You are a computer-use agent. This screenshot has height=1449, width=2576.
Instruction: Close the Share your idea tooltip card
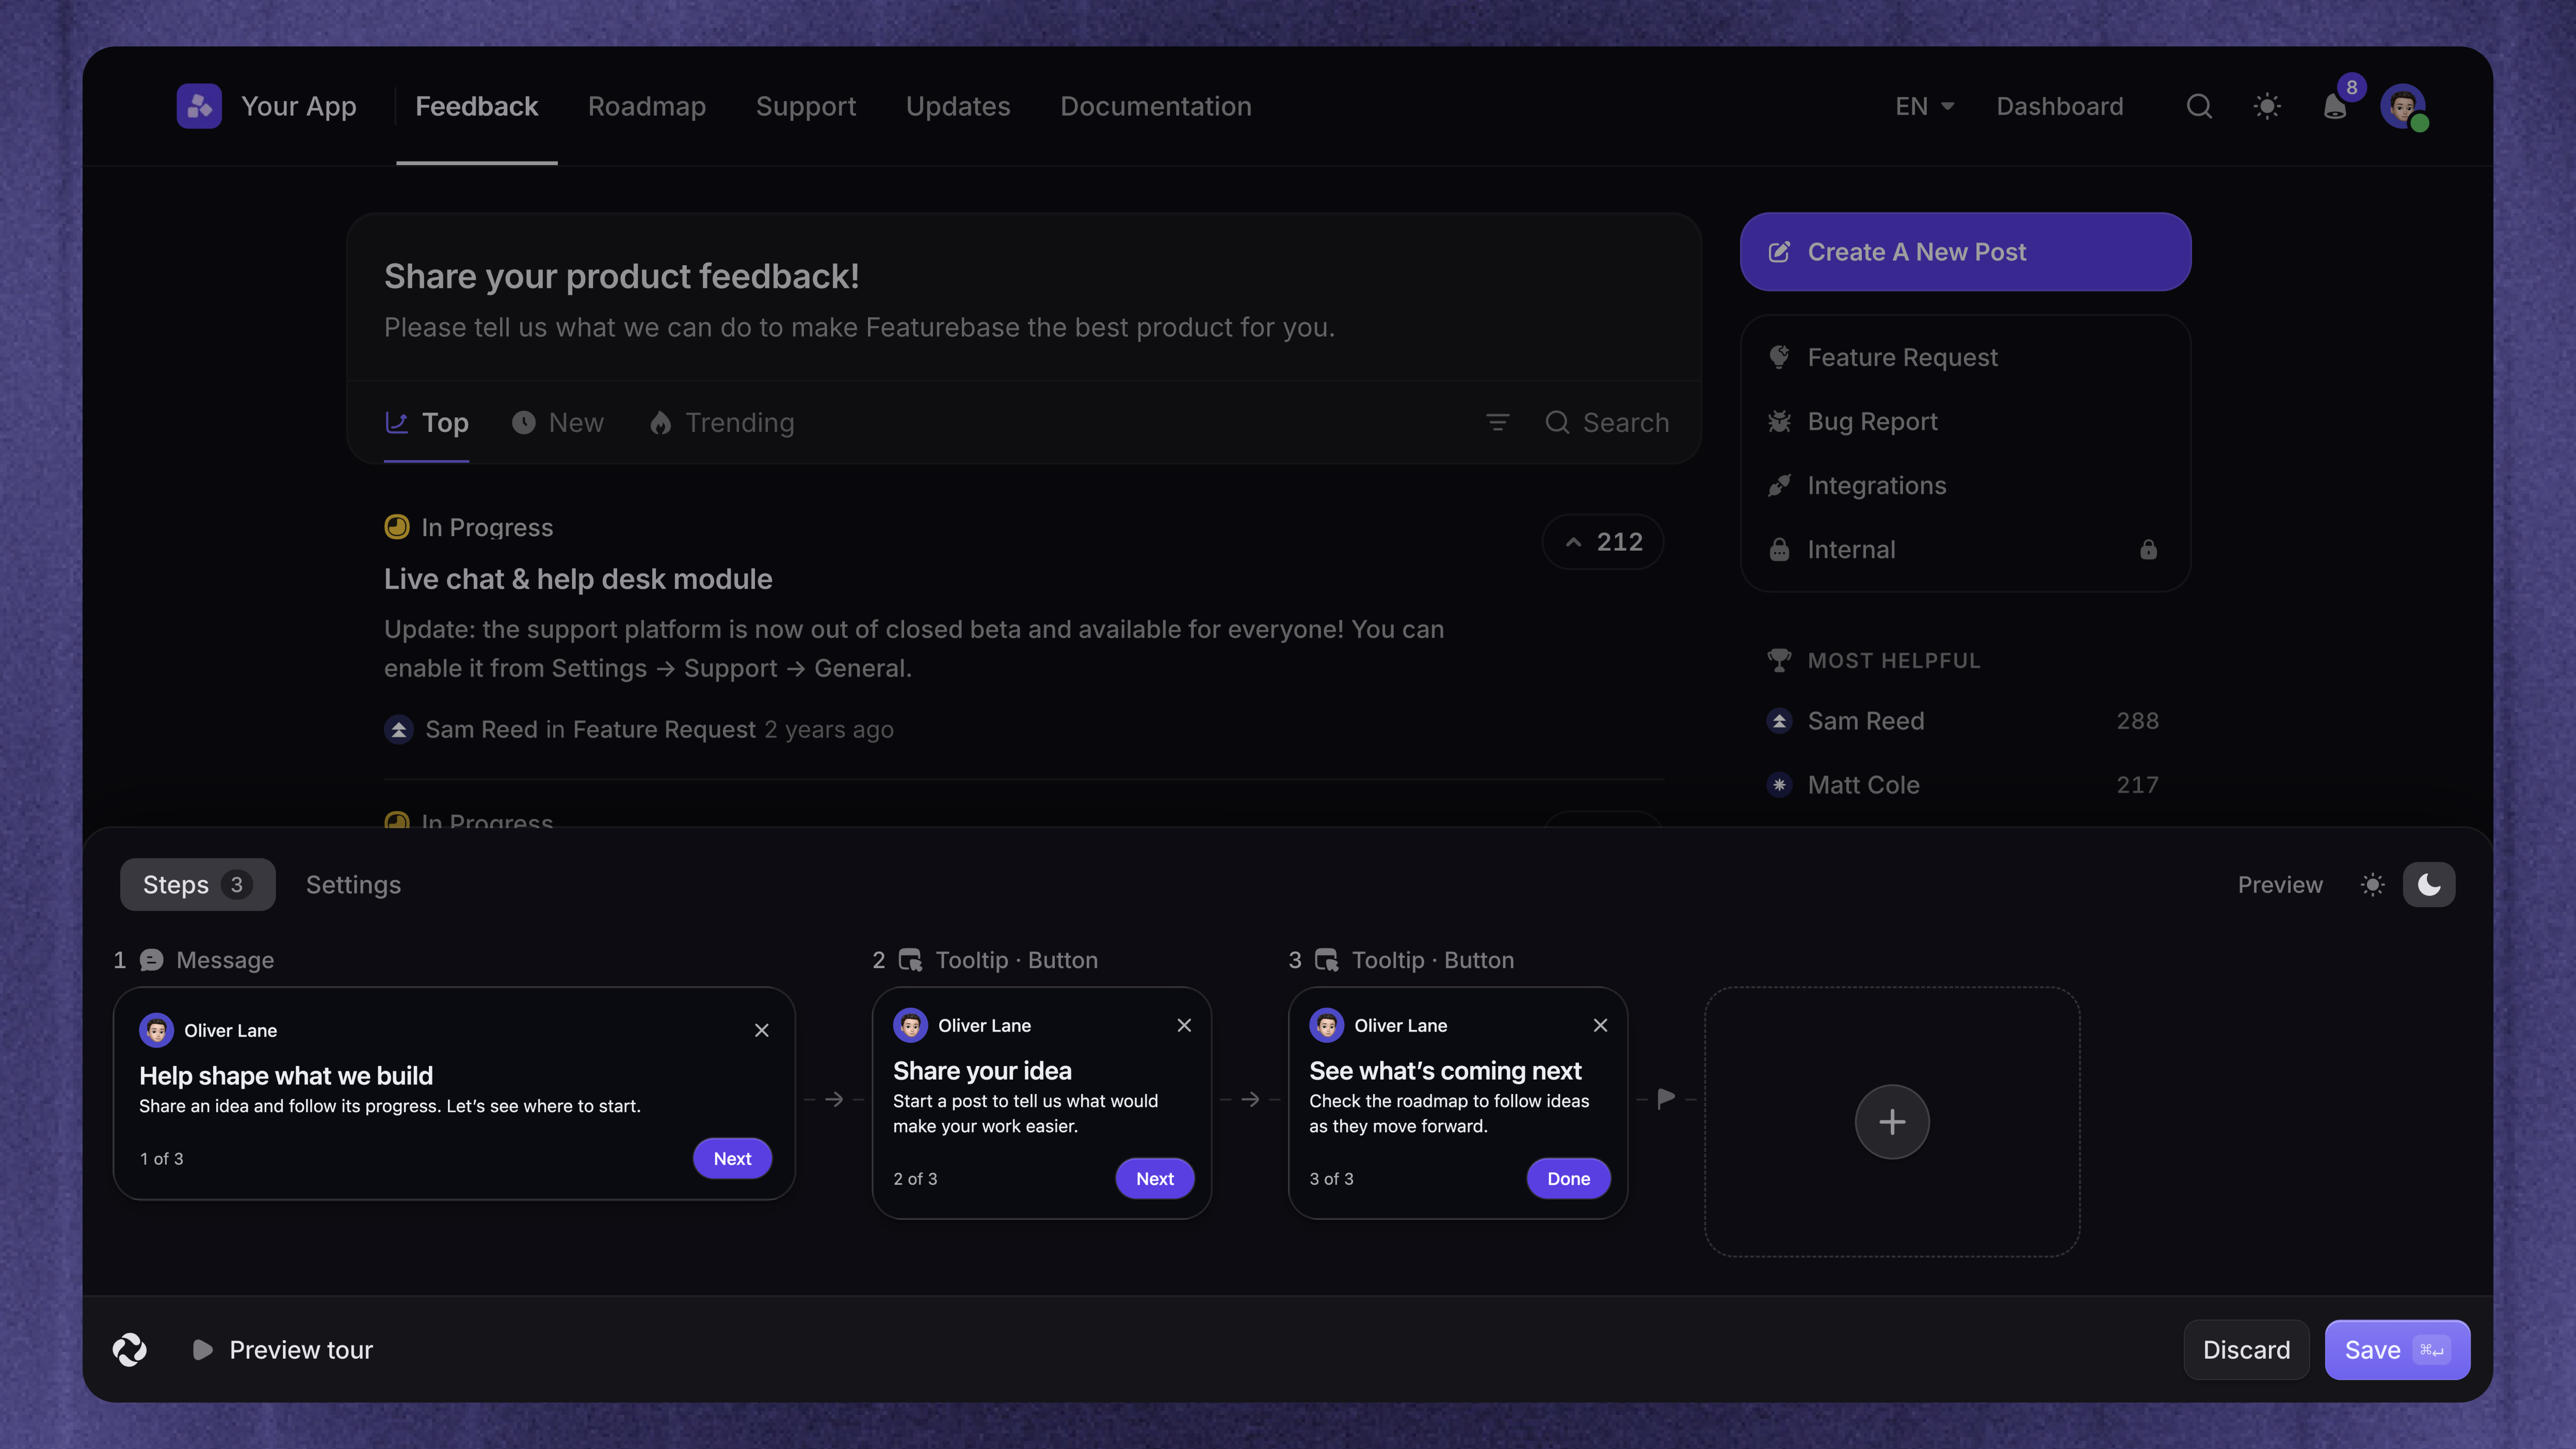pyautogui.click(x=1184, y=1025)
